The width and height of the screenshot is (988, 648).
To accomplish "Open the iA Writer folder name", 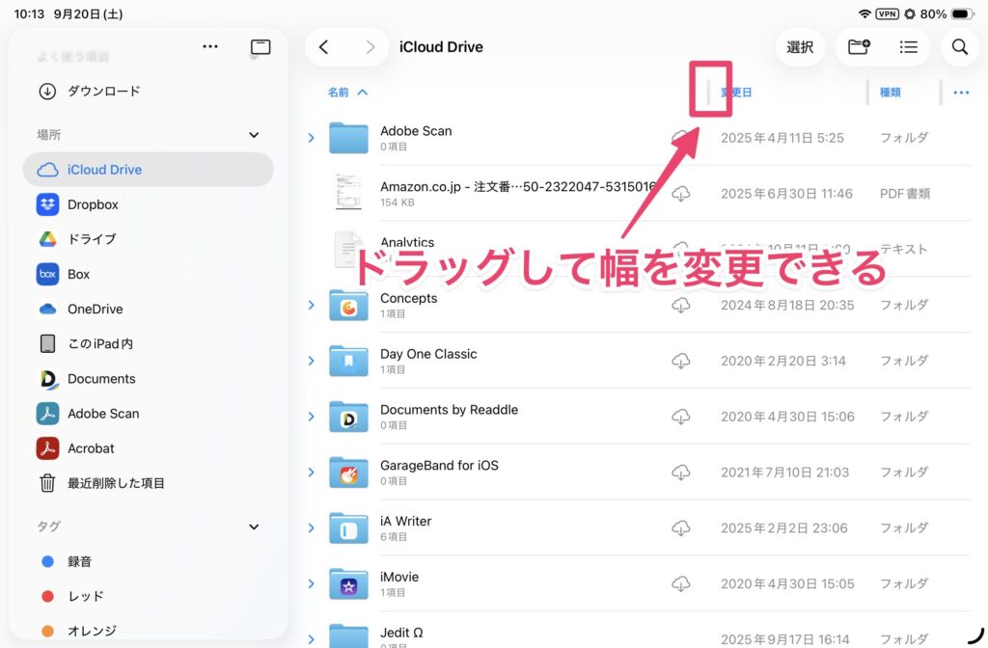I will (x=406, y=522).
